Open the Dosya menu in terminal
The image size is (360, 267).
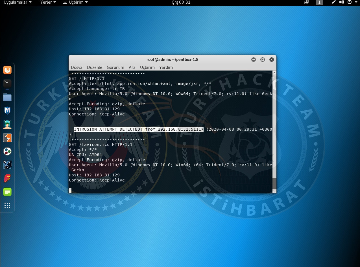pos(77,67)
